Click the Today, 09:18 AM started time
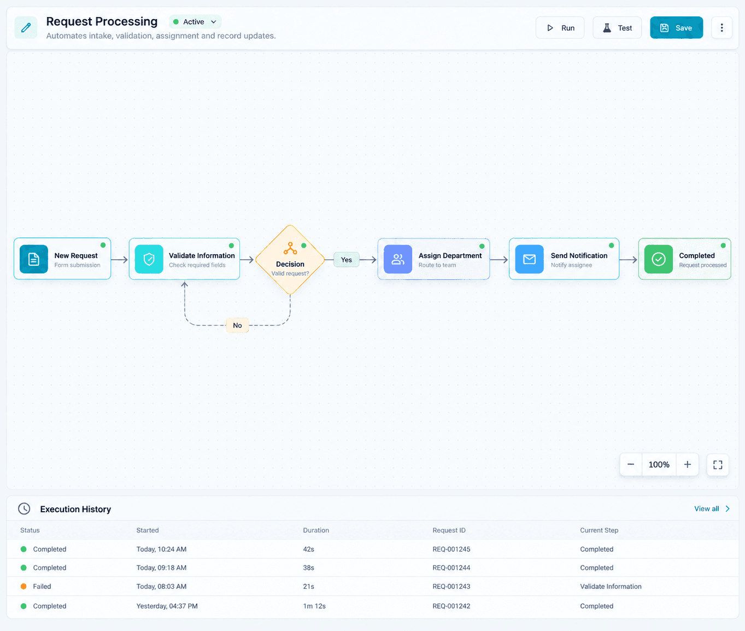 pyautogui.click(x=161, y=568)
